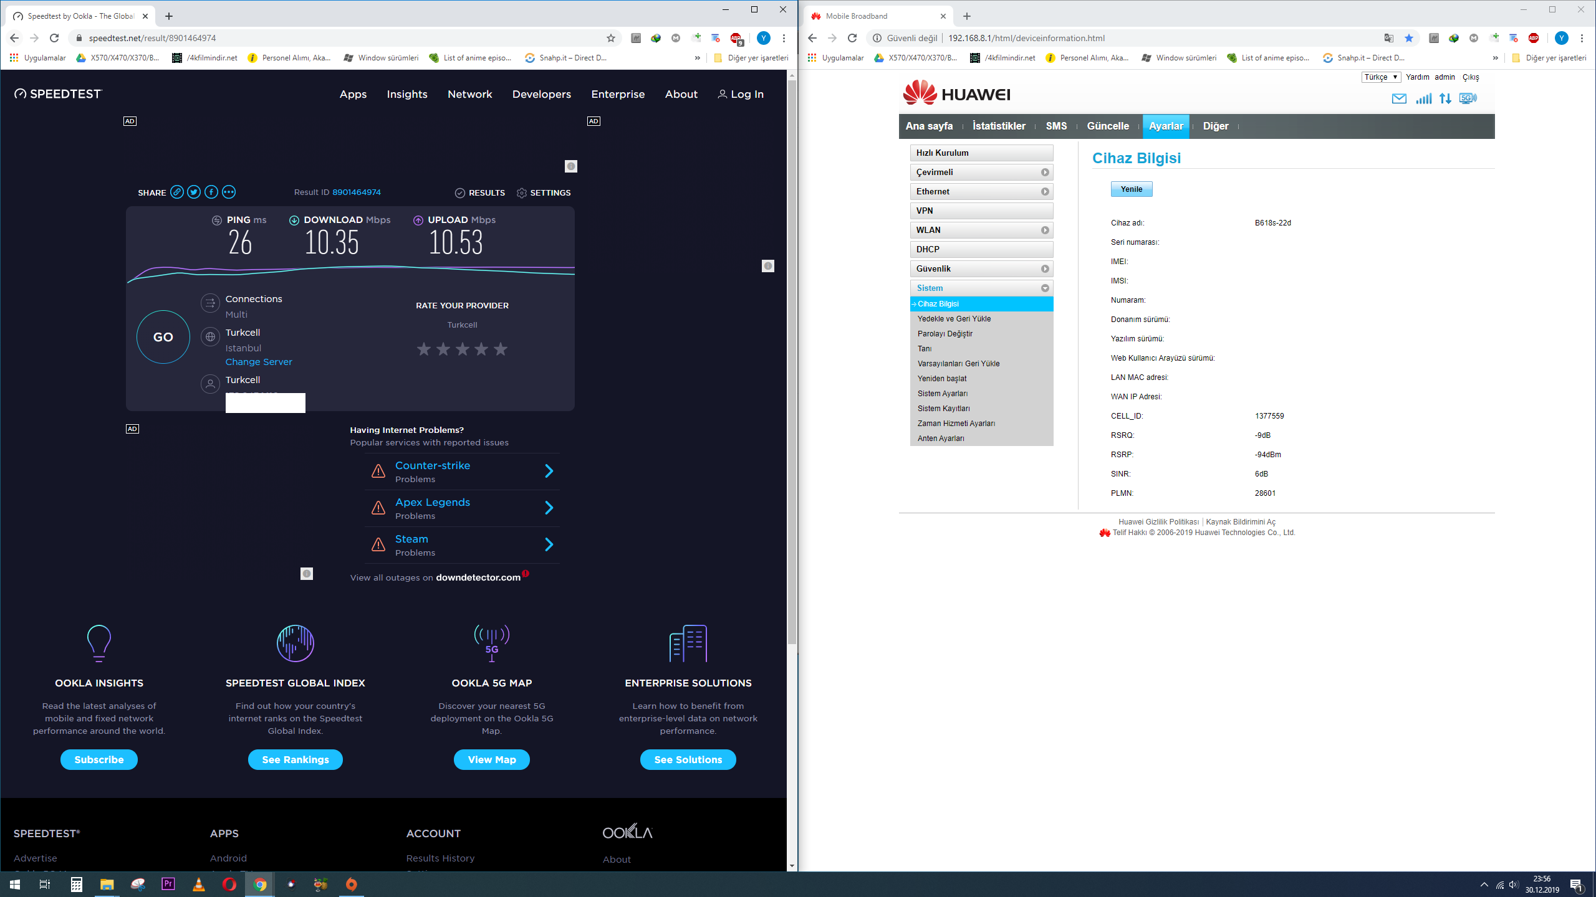Copy the share link icon on Speedtest

click(x=177, y=192)
